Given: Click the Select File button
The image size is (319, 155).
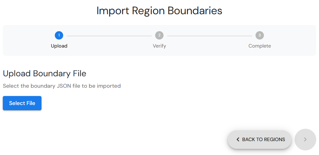Looking at the screenshot, I should [x=22, y=103].
